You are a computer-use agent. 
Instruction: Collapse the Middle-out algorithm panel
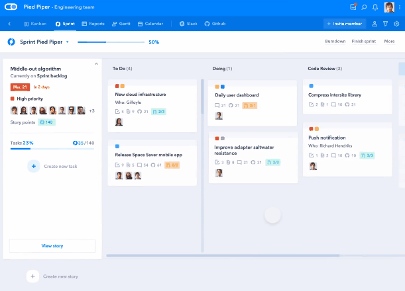pos(97,64)
